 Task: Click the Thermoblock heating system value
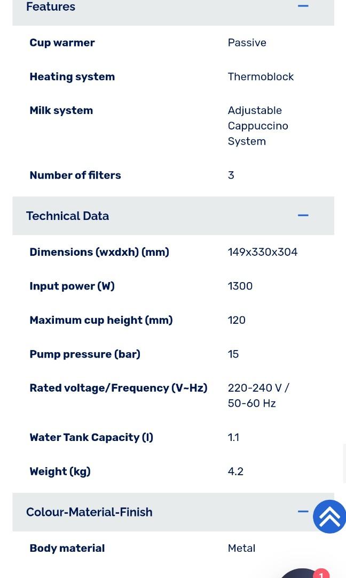261,77
